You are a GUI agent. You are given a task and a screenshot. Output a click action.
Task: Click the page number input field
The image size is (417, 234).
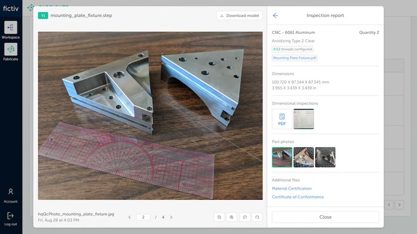pos(143,217)
